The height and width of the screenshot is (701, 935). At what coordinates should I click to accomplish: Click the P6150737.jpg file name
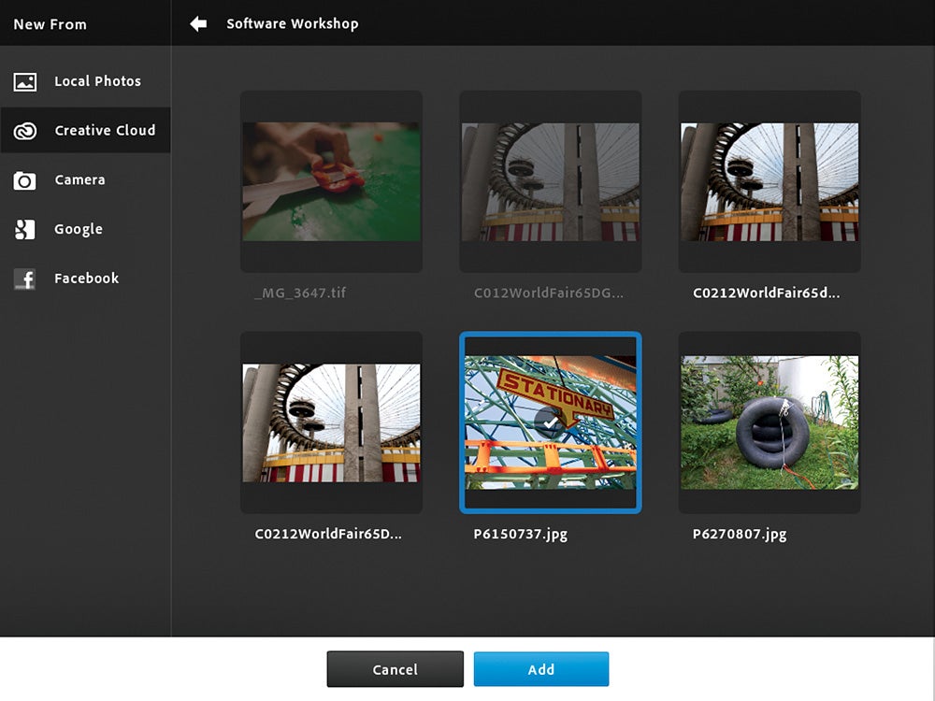(x=521, y=535)
